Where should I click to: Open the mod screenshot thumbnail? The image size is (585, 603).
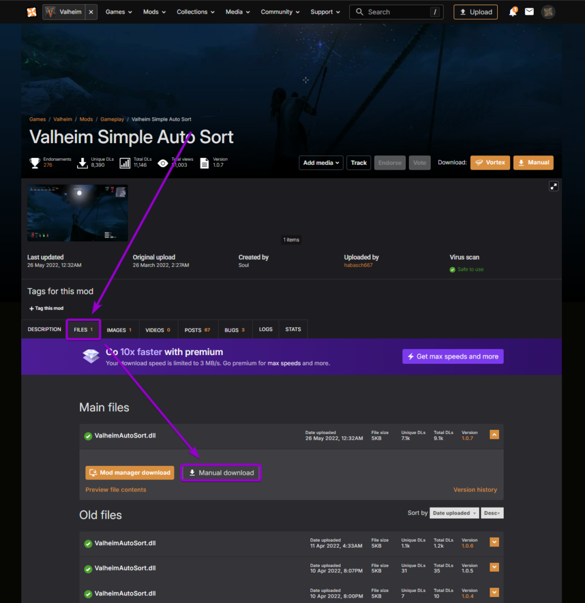[77, 213]
